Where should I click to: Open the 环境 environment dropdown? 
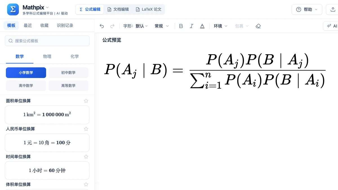coord(221,26)
